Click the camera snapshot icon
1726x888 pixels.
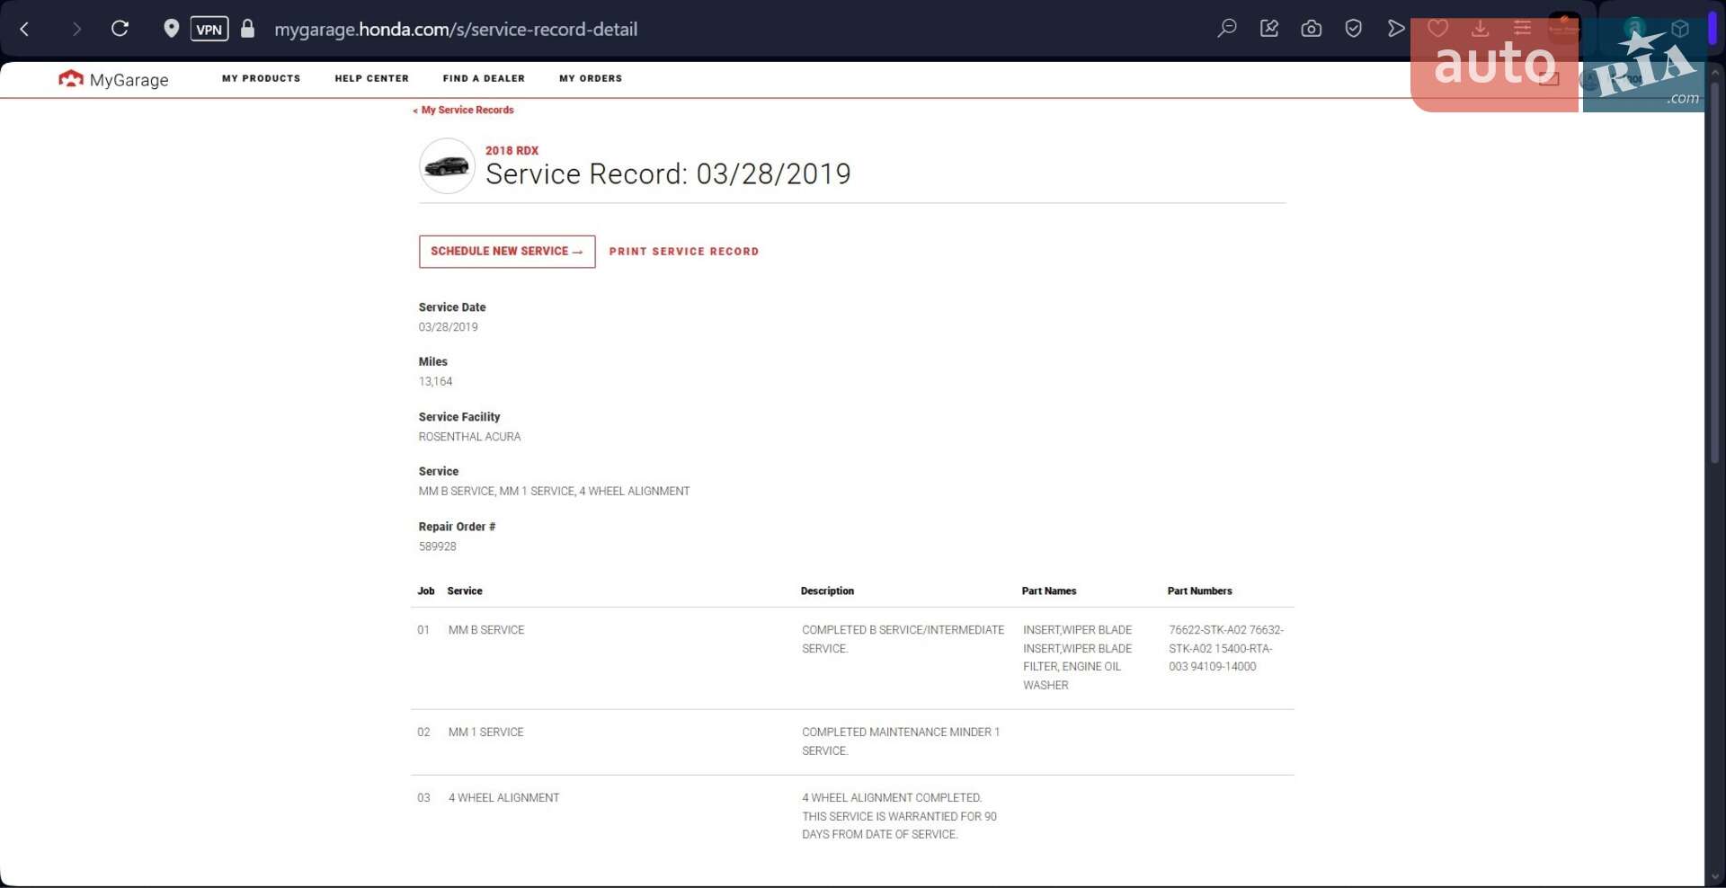[x=1312, y=29]
